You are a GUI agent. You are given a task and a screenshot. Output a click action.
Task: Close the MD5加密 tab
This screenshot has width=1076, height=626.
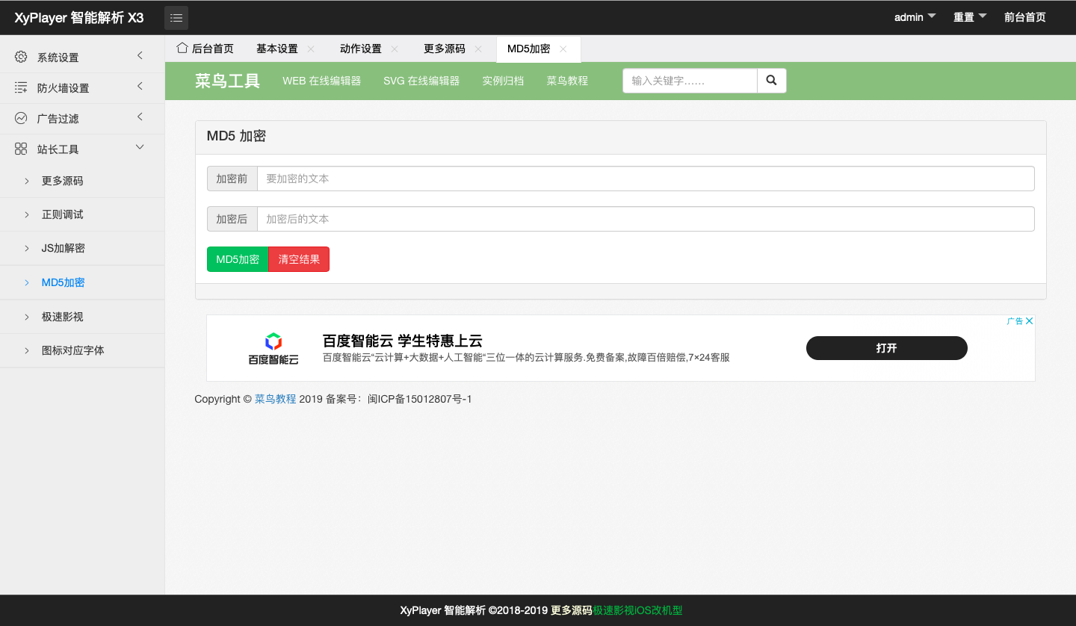point(563,49)
